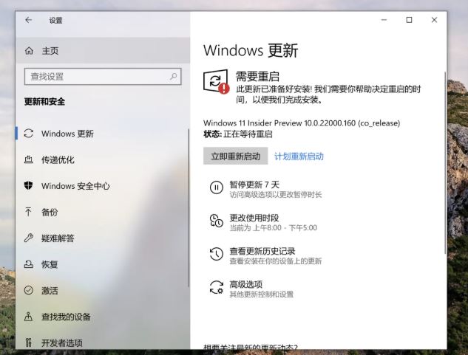This screenshot has width=468, height=355.
Task: Click the sidebar vertical scrollbar
Action: click(189, 207)
